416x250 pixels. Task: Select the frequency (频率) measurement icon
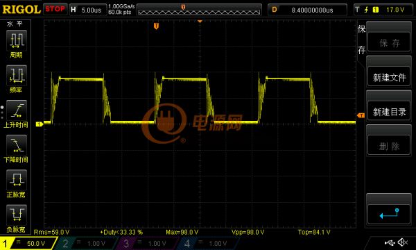[16, 75]
